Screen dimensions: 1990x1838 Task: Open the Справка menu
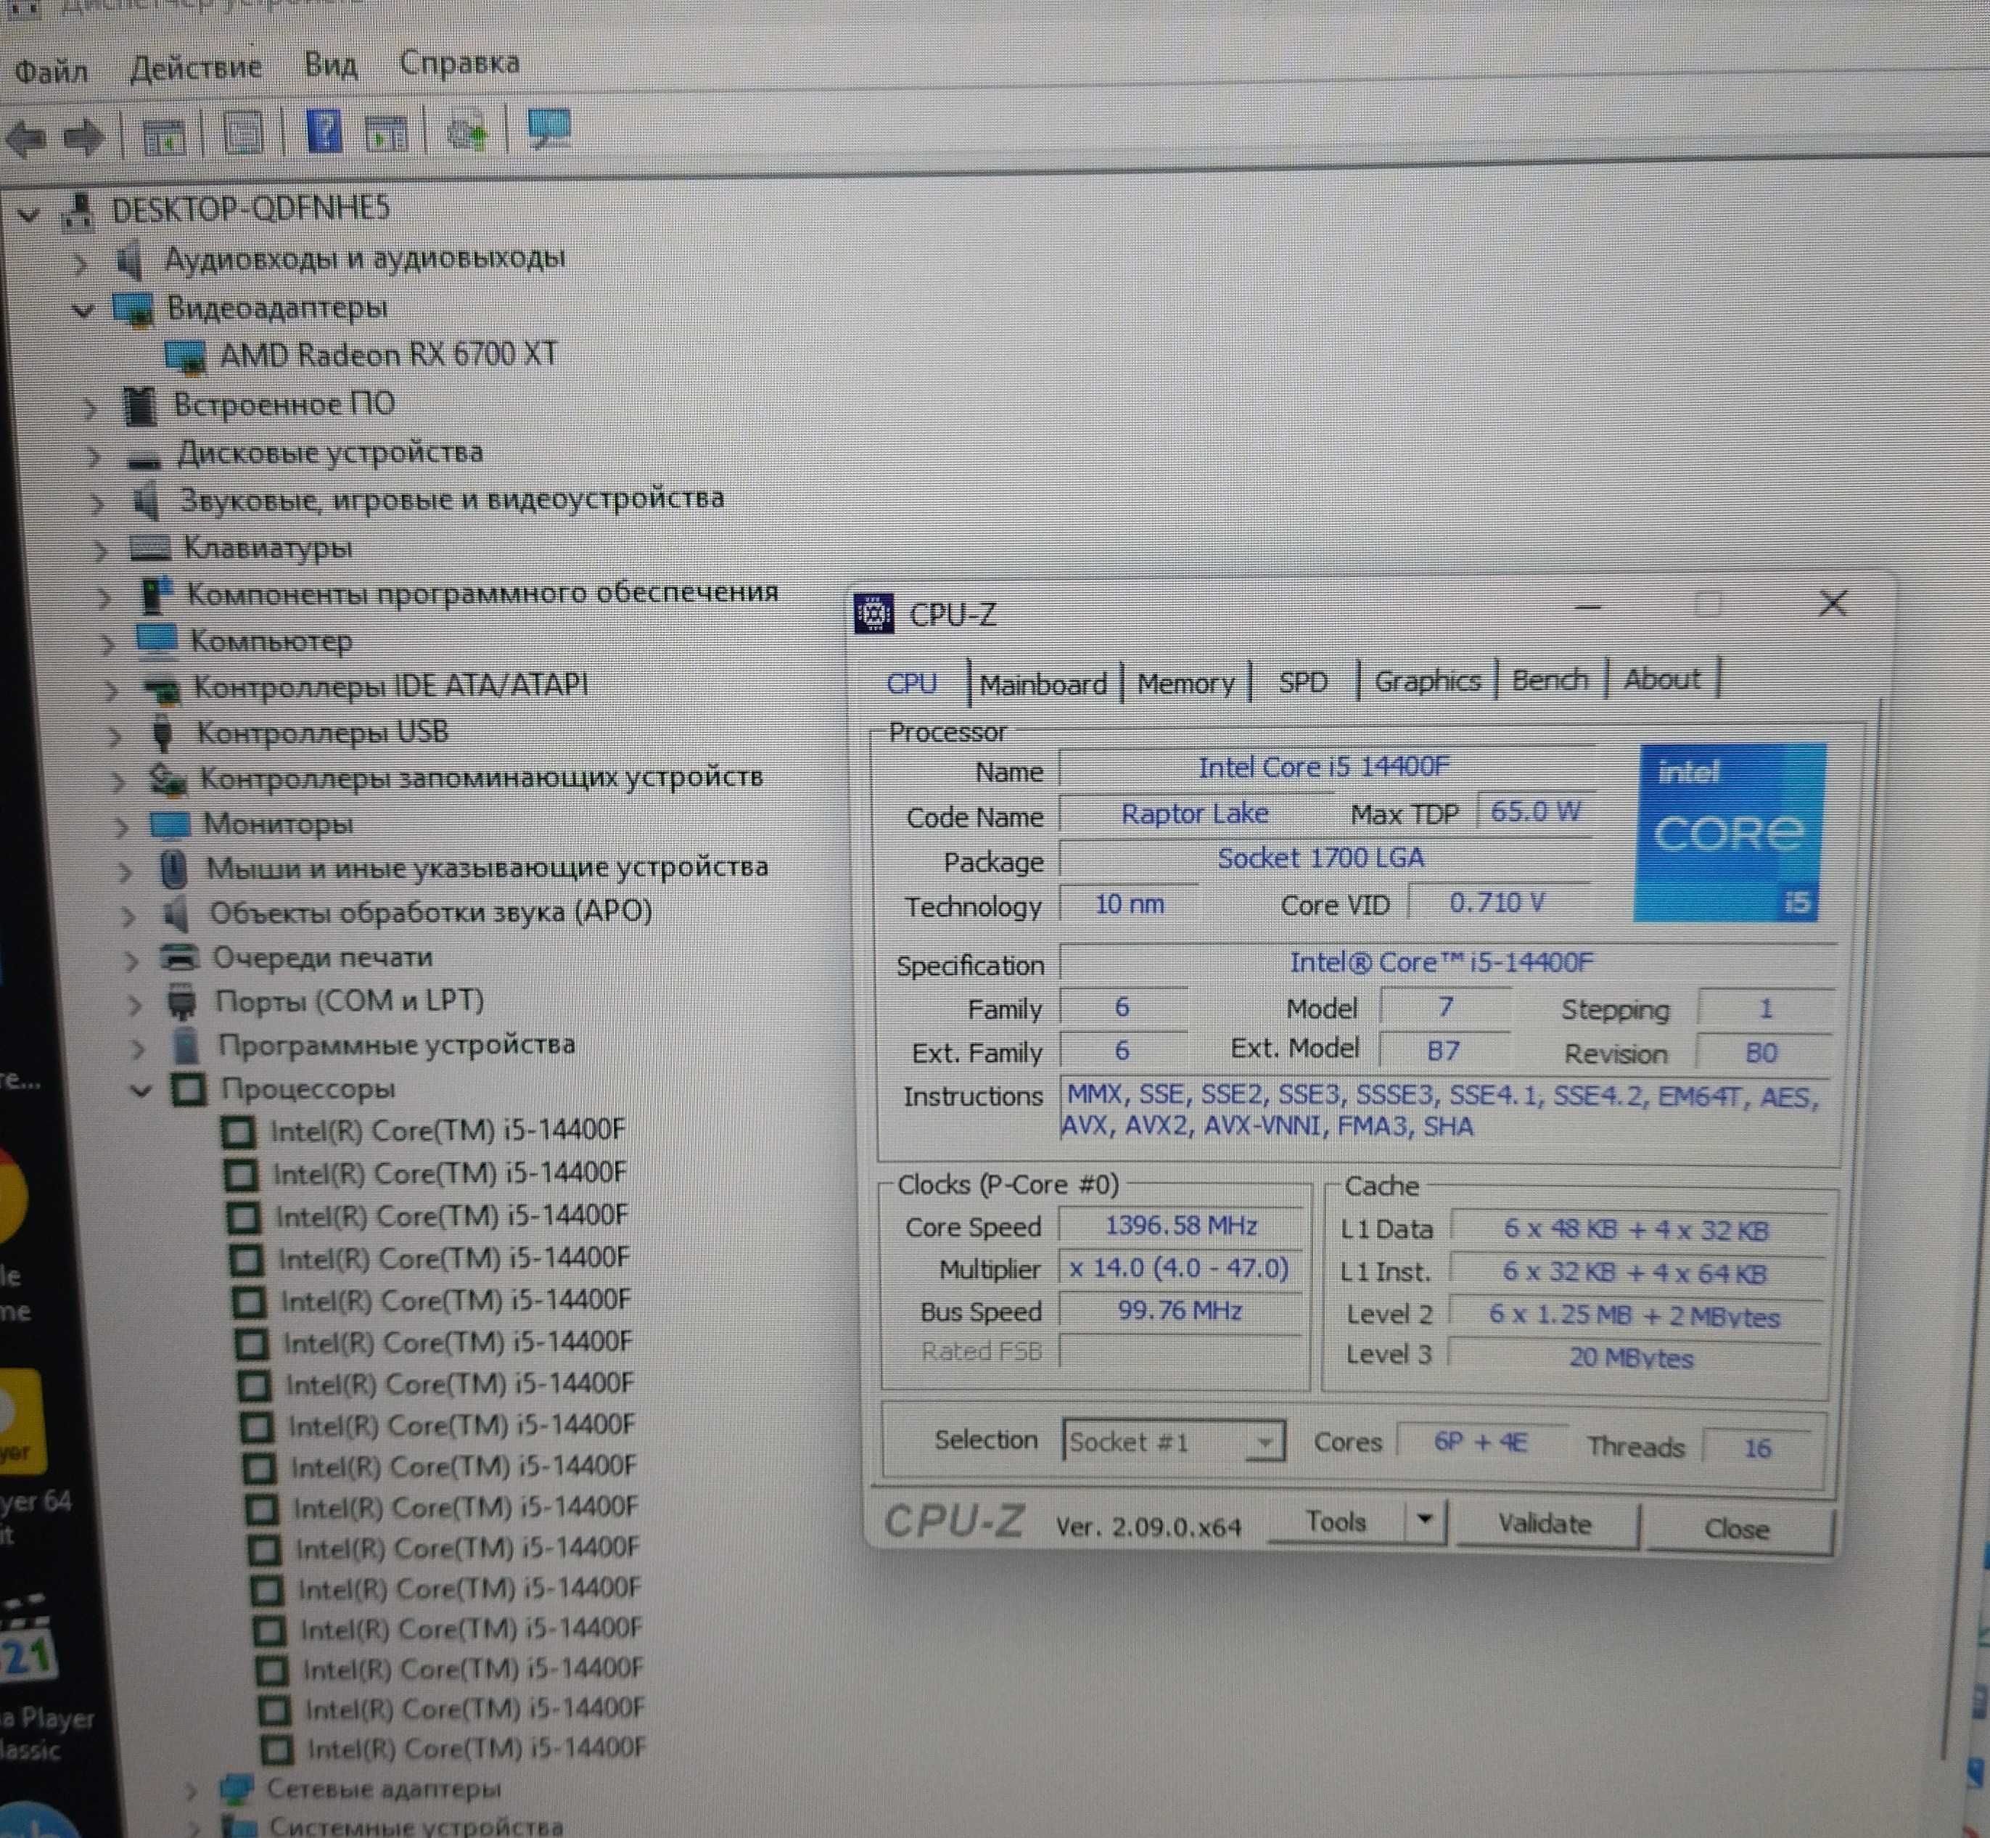(x=459, y=62)
